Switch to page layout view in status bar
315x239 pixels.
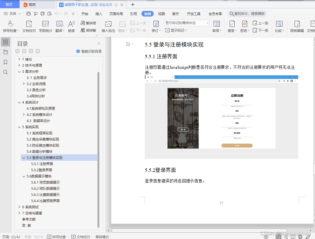pyautogui.click(x=279, y=237)
